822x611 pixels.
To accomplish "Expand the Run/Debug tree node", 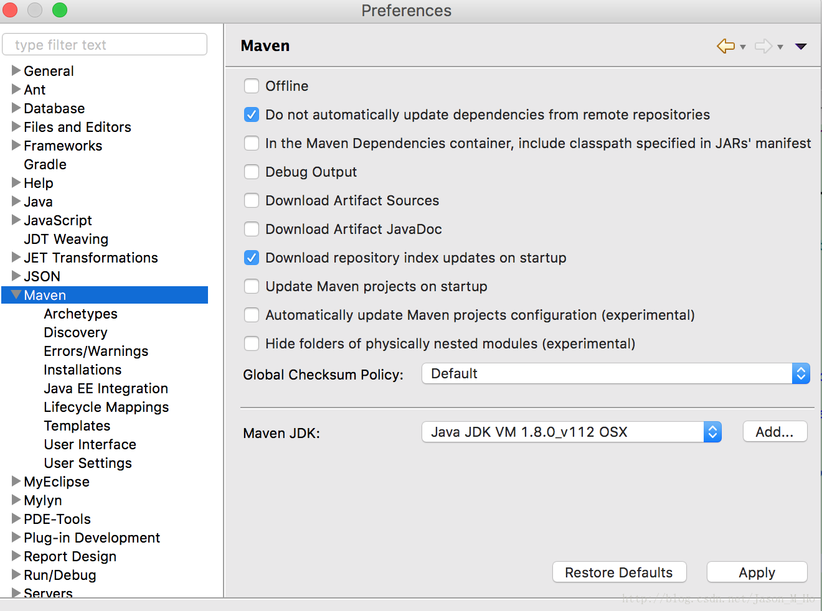I will [x=16, y=574].
